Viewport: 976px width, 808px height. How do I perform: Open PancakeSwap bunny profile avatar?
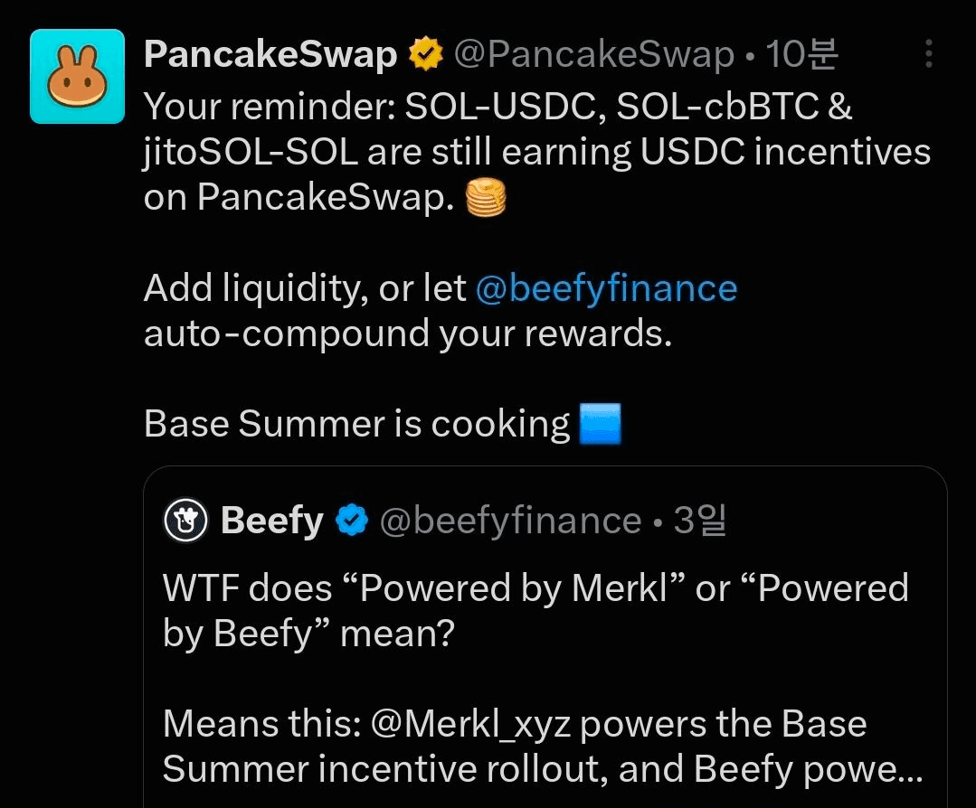(77, 76)
